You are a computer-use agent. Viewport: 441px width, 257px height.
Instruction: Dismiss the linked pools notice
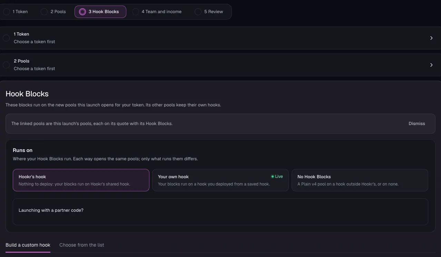point(417,124)
